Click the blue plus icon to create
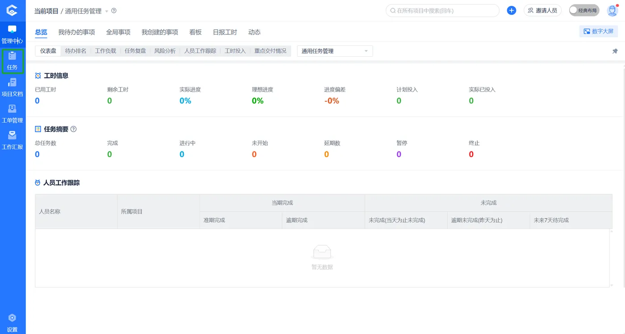The image size is (625, 334). [511, 10]
